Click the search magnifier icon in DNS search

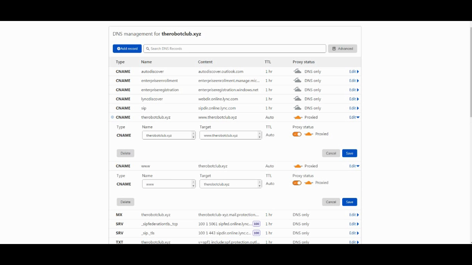click(x=148, y=49)
